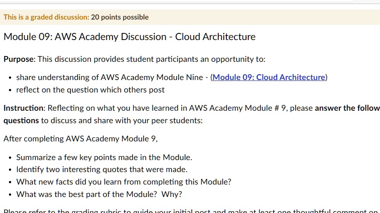Select the bold 'Instruction' label
380x213 pixels.
(x=25, y=108)
